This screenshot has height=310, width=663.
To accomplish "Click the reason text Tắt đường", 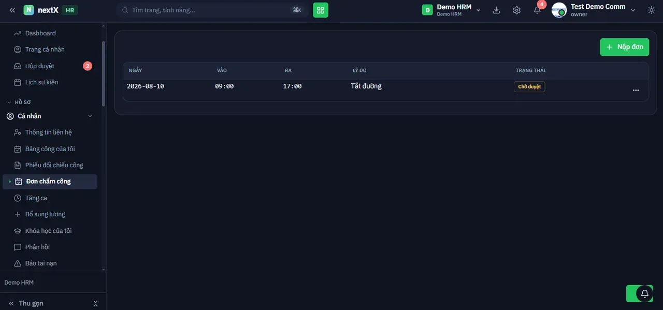I will (366, 86).
